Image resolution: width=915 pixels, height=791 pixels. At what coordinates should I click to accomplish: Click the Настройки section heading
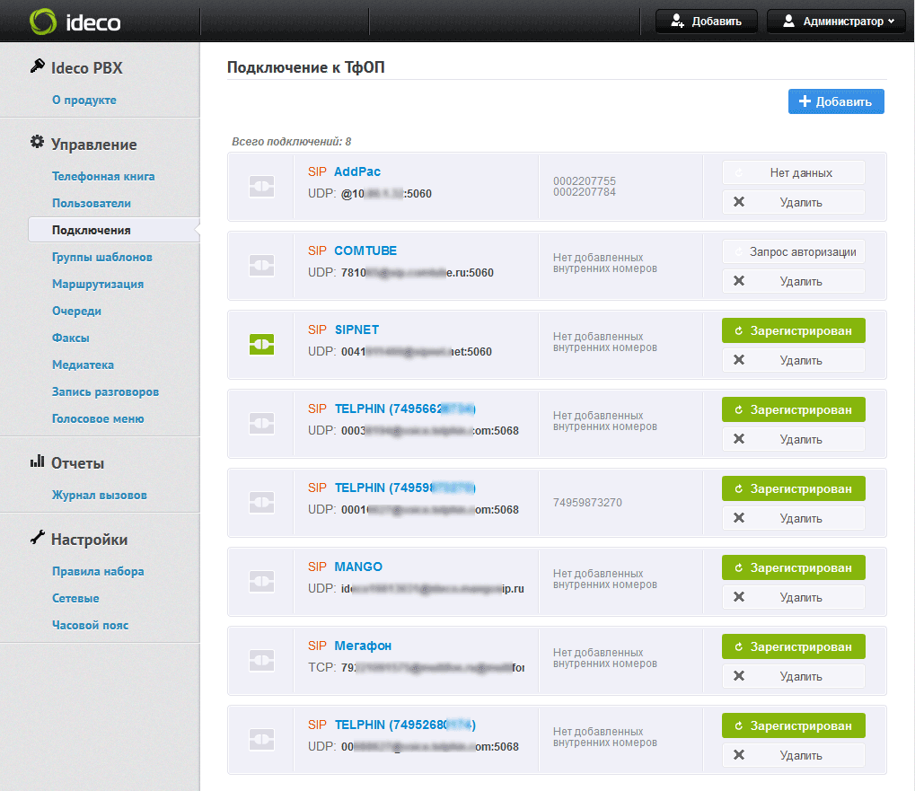(x=89, y=540)
